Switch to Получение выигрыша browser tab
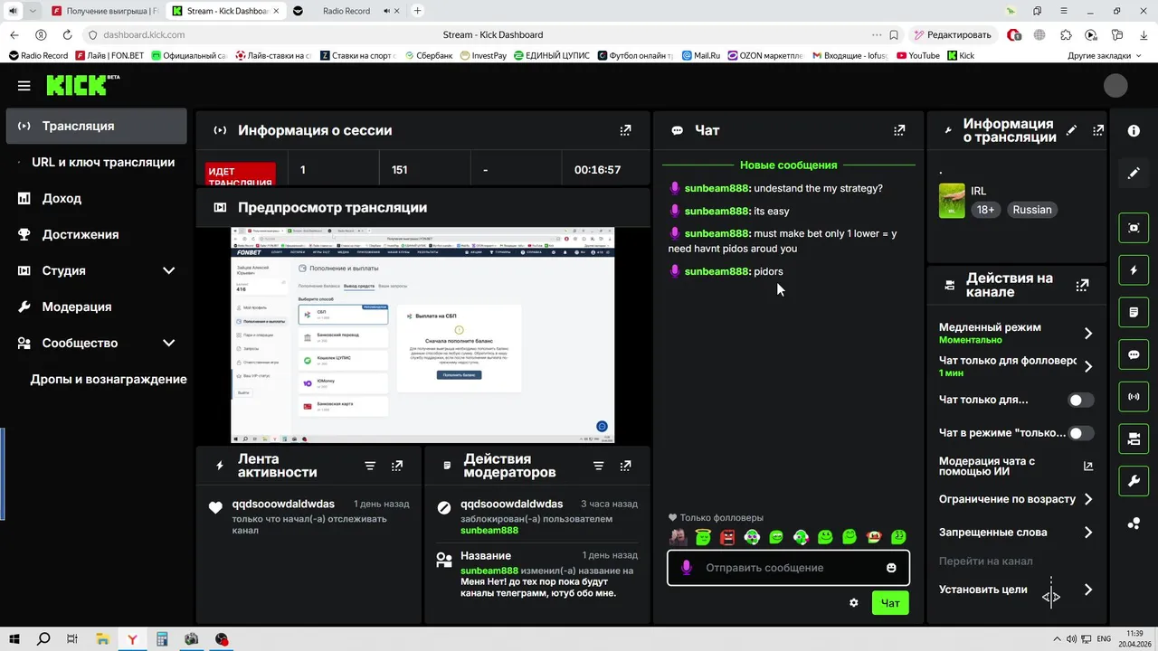 (104, 11)
